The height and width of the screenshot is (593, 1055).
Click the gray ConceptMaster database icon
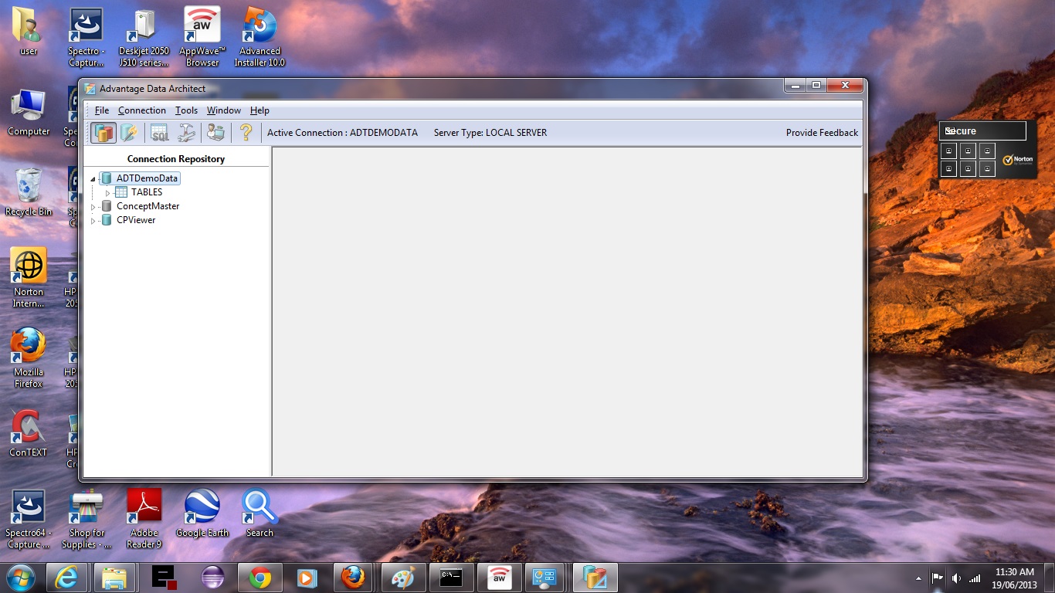[107, 206]
